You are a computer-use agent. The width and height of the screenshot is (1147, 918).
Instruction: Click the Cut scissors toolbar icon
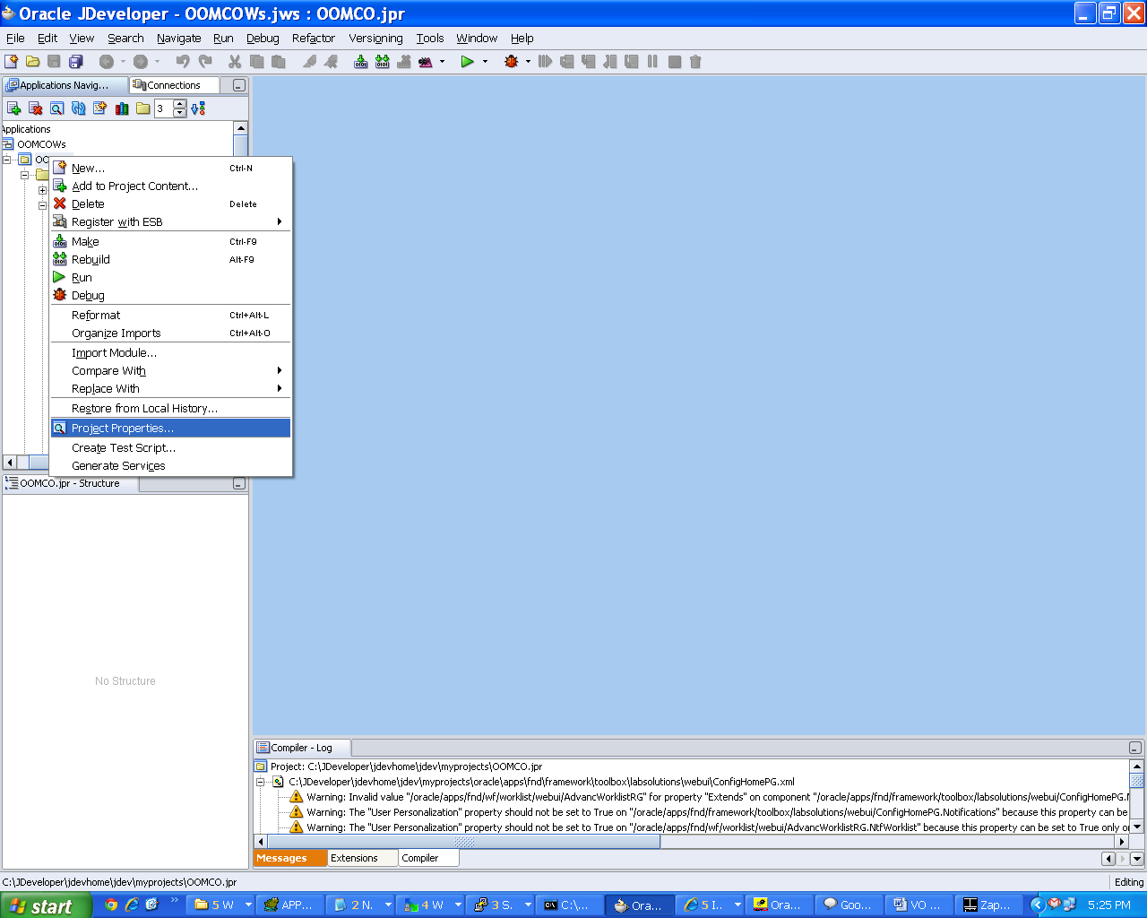pyautogui.click(x=235, y=62)
